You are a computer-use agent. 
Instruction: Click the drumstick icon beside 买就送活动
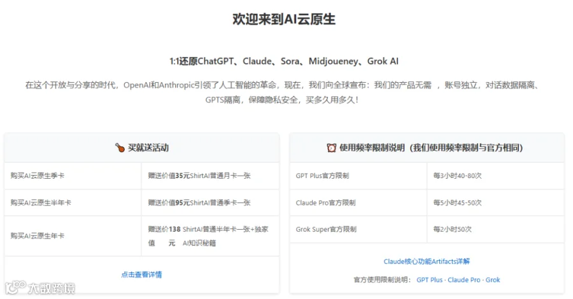click(120, 148)
